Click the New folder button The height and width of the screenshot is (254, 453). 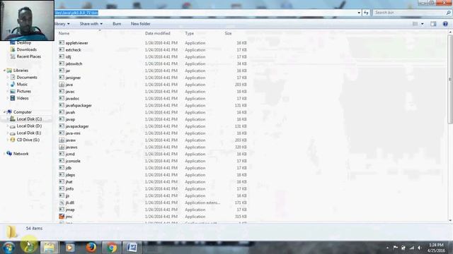[140, 24]
